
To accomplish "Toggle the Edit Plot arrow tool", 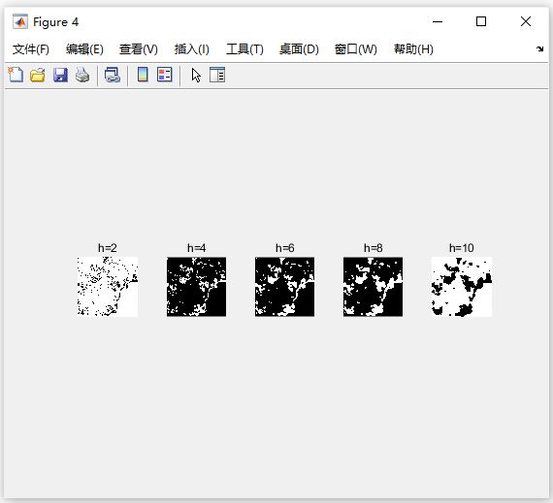I will [196, 75].
